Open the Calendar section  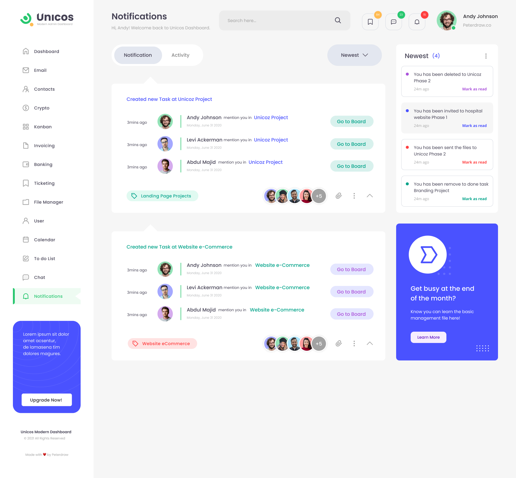[x=45, y=239]
